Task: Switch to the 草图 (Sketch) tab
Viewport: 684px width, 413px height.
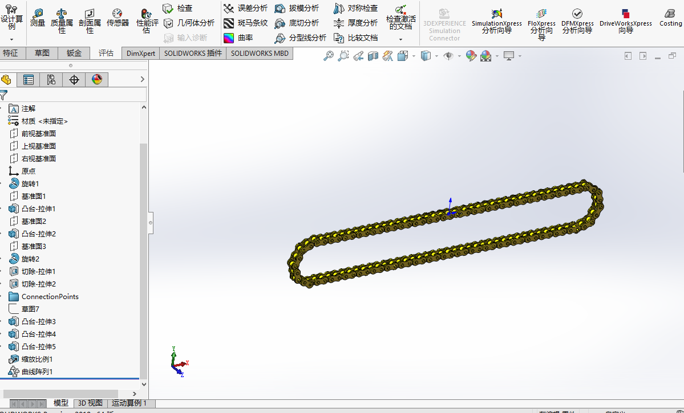Action: 42,53
